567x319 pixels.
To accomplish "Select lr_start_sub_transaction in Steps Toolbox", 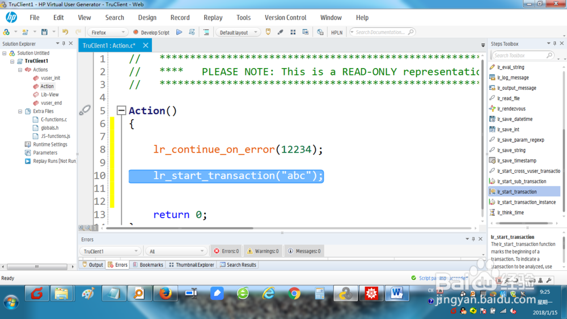I will pyautogui.click(x=522, y=182).
